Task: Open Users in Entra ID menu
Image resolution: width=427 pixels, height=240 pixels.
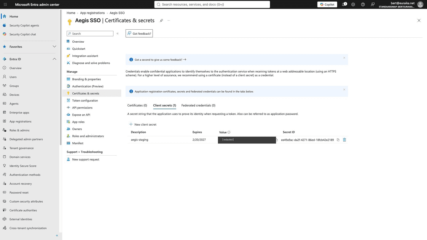Action: point(13,77)
